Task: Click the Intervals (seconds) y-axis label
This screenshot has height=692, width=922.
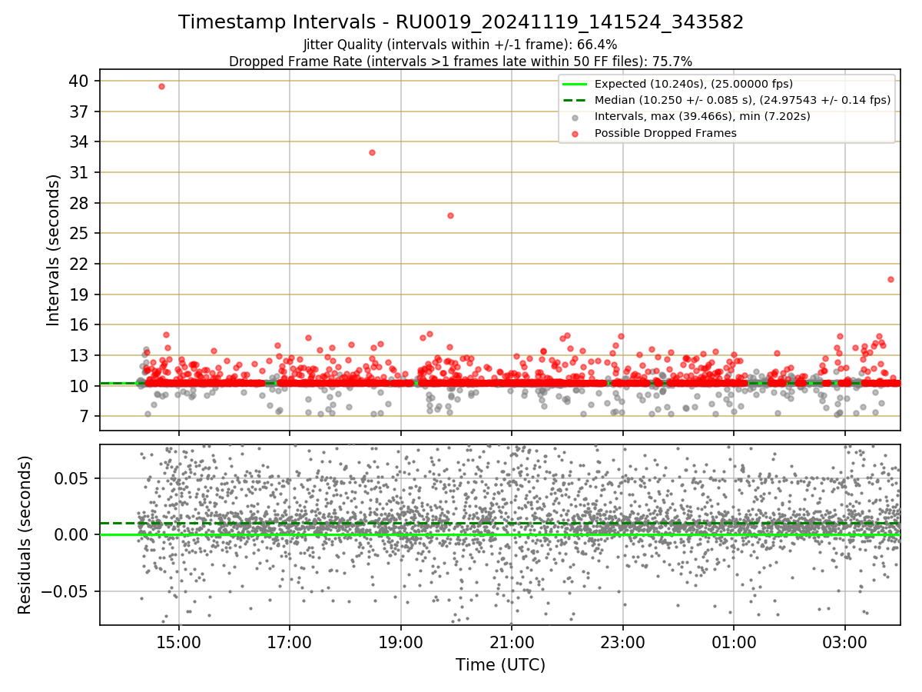Action: (53, 250)
